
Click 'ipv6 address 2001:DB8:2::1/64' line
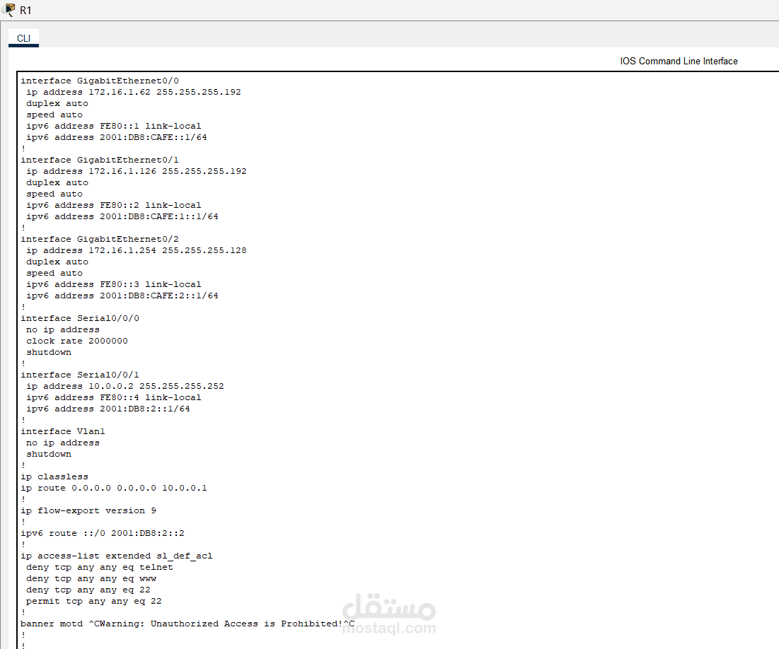[108, 409]
